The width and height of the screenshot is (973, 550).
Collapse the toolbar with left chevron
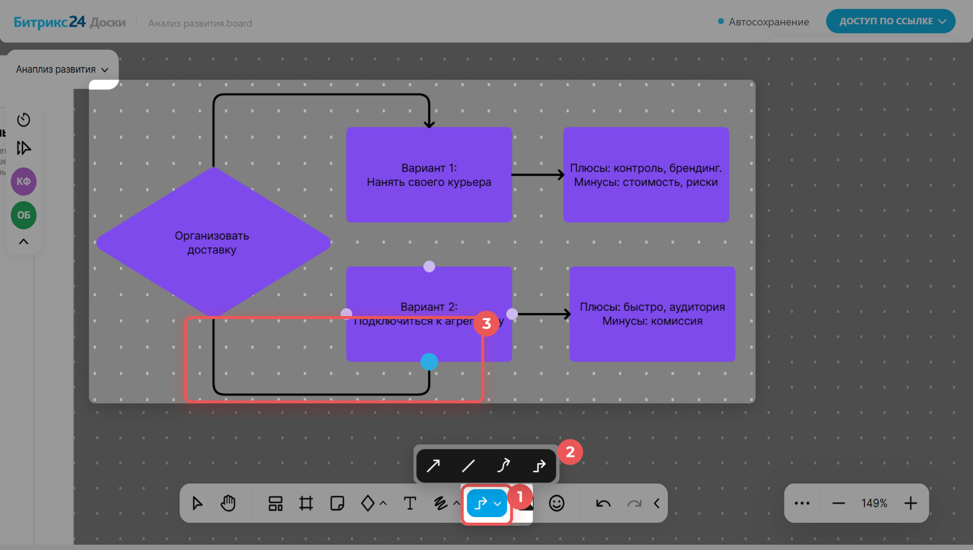click(x=657, y=503)
